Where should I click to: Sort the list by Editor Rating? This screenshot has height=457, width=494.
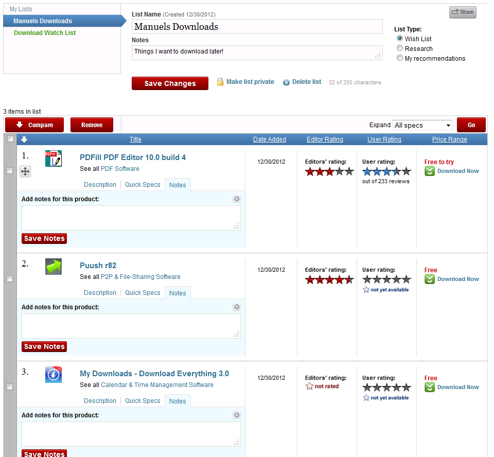click(325, 139)
